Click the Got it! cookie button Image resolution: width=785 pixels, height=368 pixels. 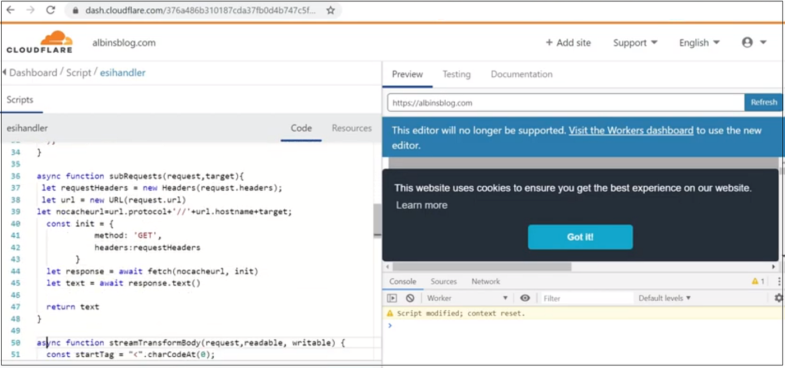[580, 237]
